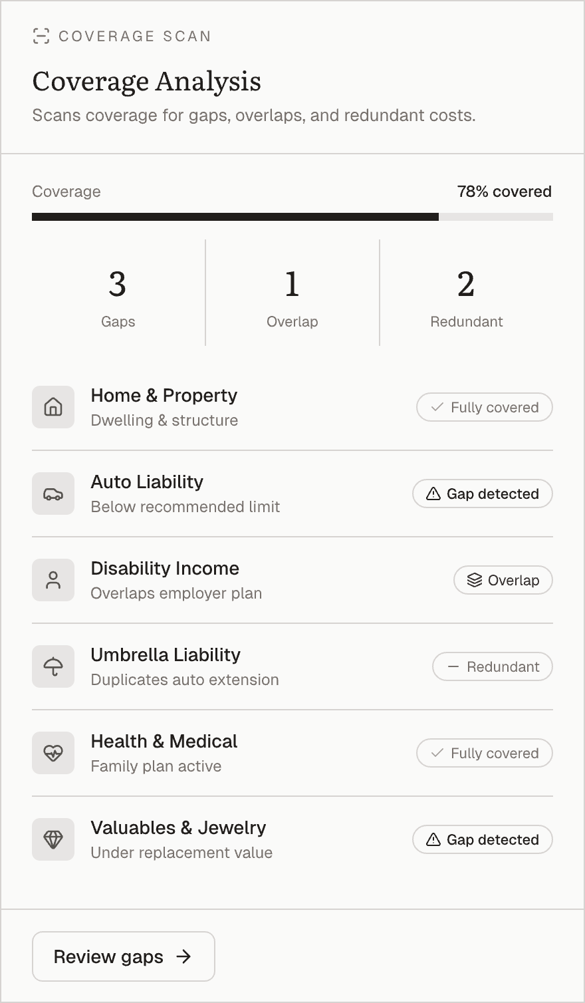The image size is (585, 1003).
Task: Click the Home & Property house icon
Action: (53, 407)
